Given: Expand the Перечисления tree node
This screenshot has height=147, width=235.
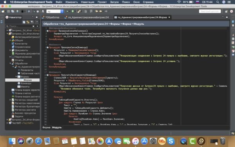Looking at the screenshot, I should pos(10,57).
